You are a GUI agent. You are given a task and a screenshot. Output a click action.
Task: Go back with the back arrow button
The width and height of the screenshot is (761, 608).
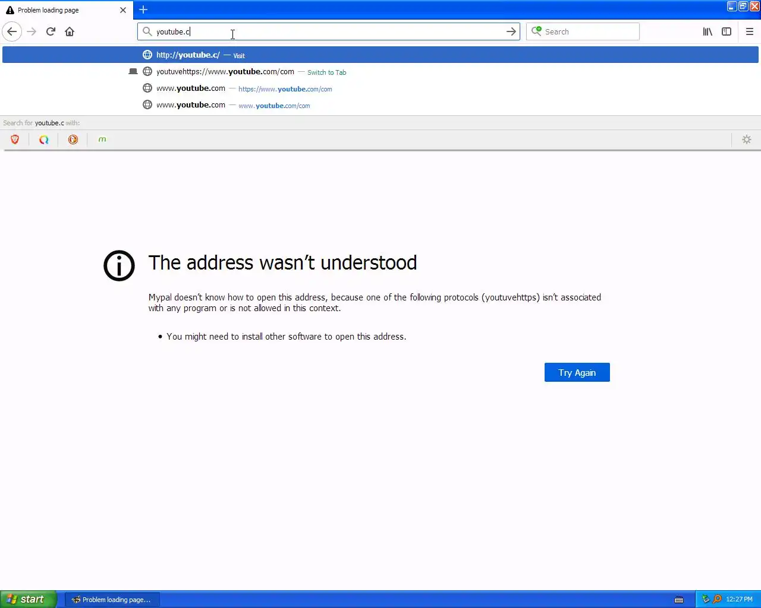[12, 31]
